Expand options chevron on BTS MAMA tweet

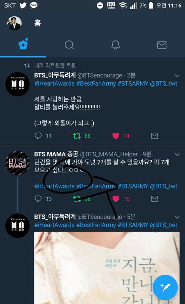coord(177,155)
